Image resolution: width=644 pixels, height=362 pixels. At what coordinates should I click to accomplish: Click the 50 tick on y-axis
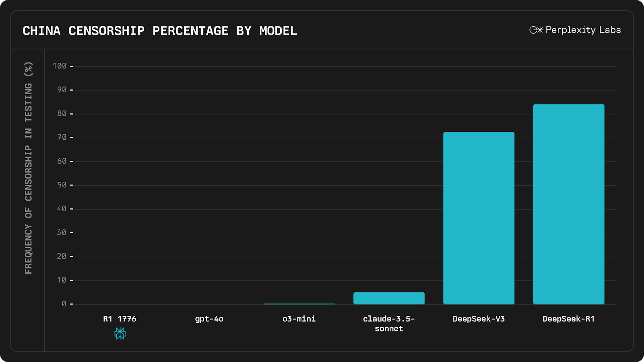click(x=62, y=185)
